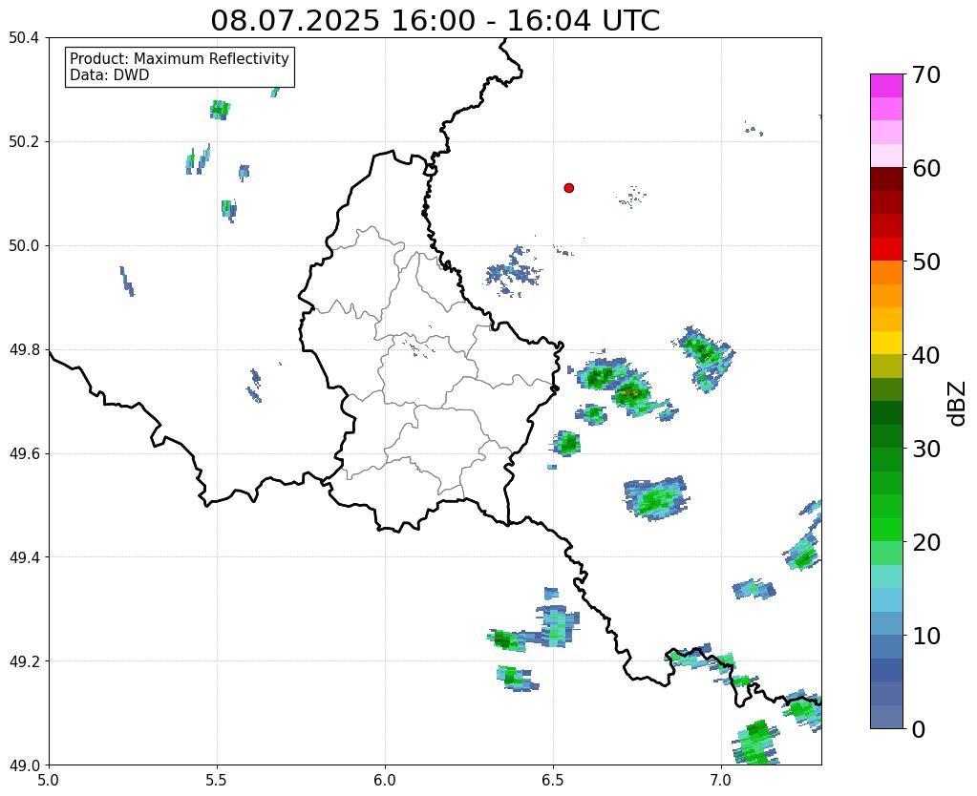Image resolution: width=977 pixels, height=796 pixels.
Task: Click the colorbar tick label 50
Action: [925, 262]
